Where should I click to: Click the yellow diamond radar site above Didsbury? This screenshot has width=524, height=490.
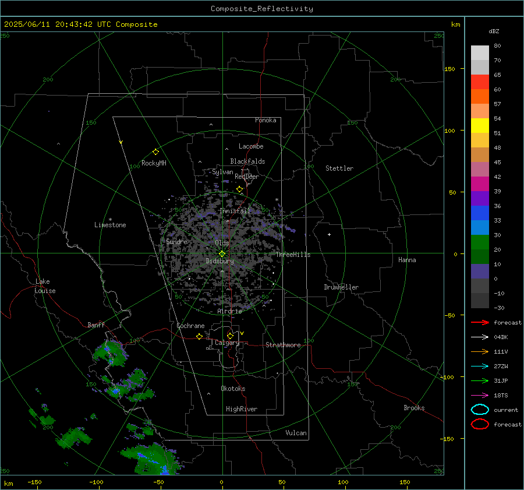pyautogui.click(x=222, y=254)
